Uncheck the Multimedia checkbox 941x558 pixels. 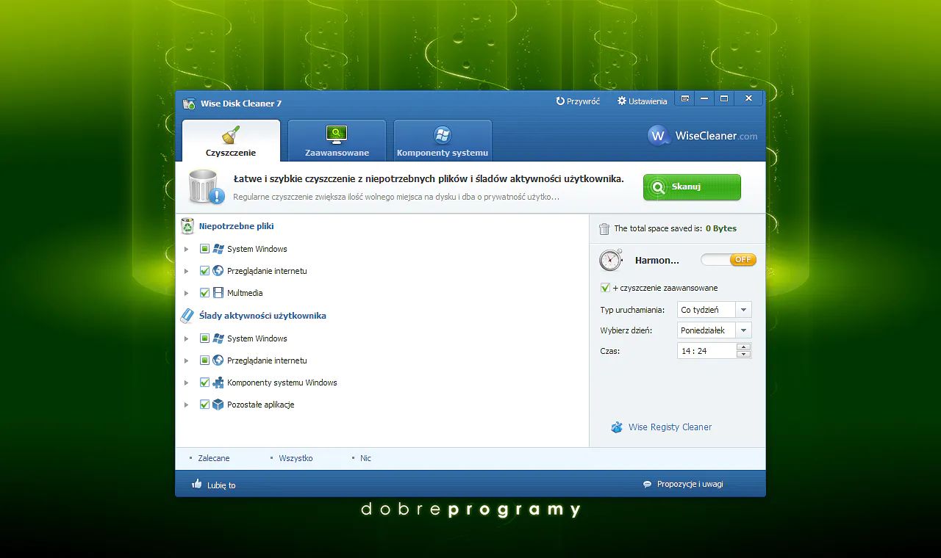(205, 293)
